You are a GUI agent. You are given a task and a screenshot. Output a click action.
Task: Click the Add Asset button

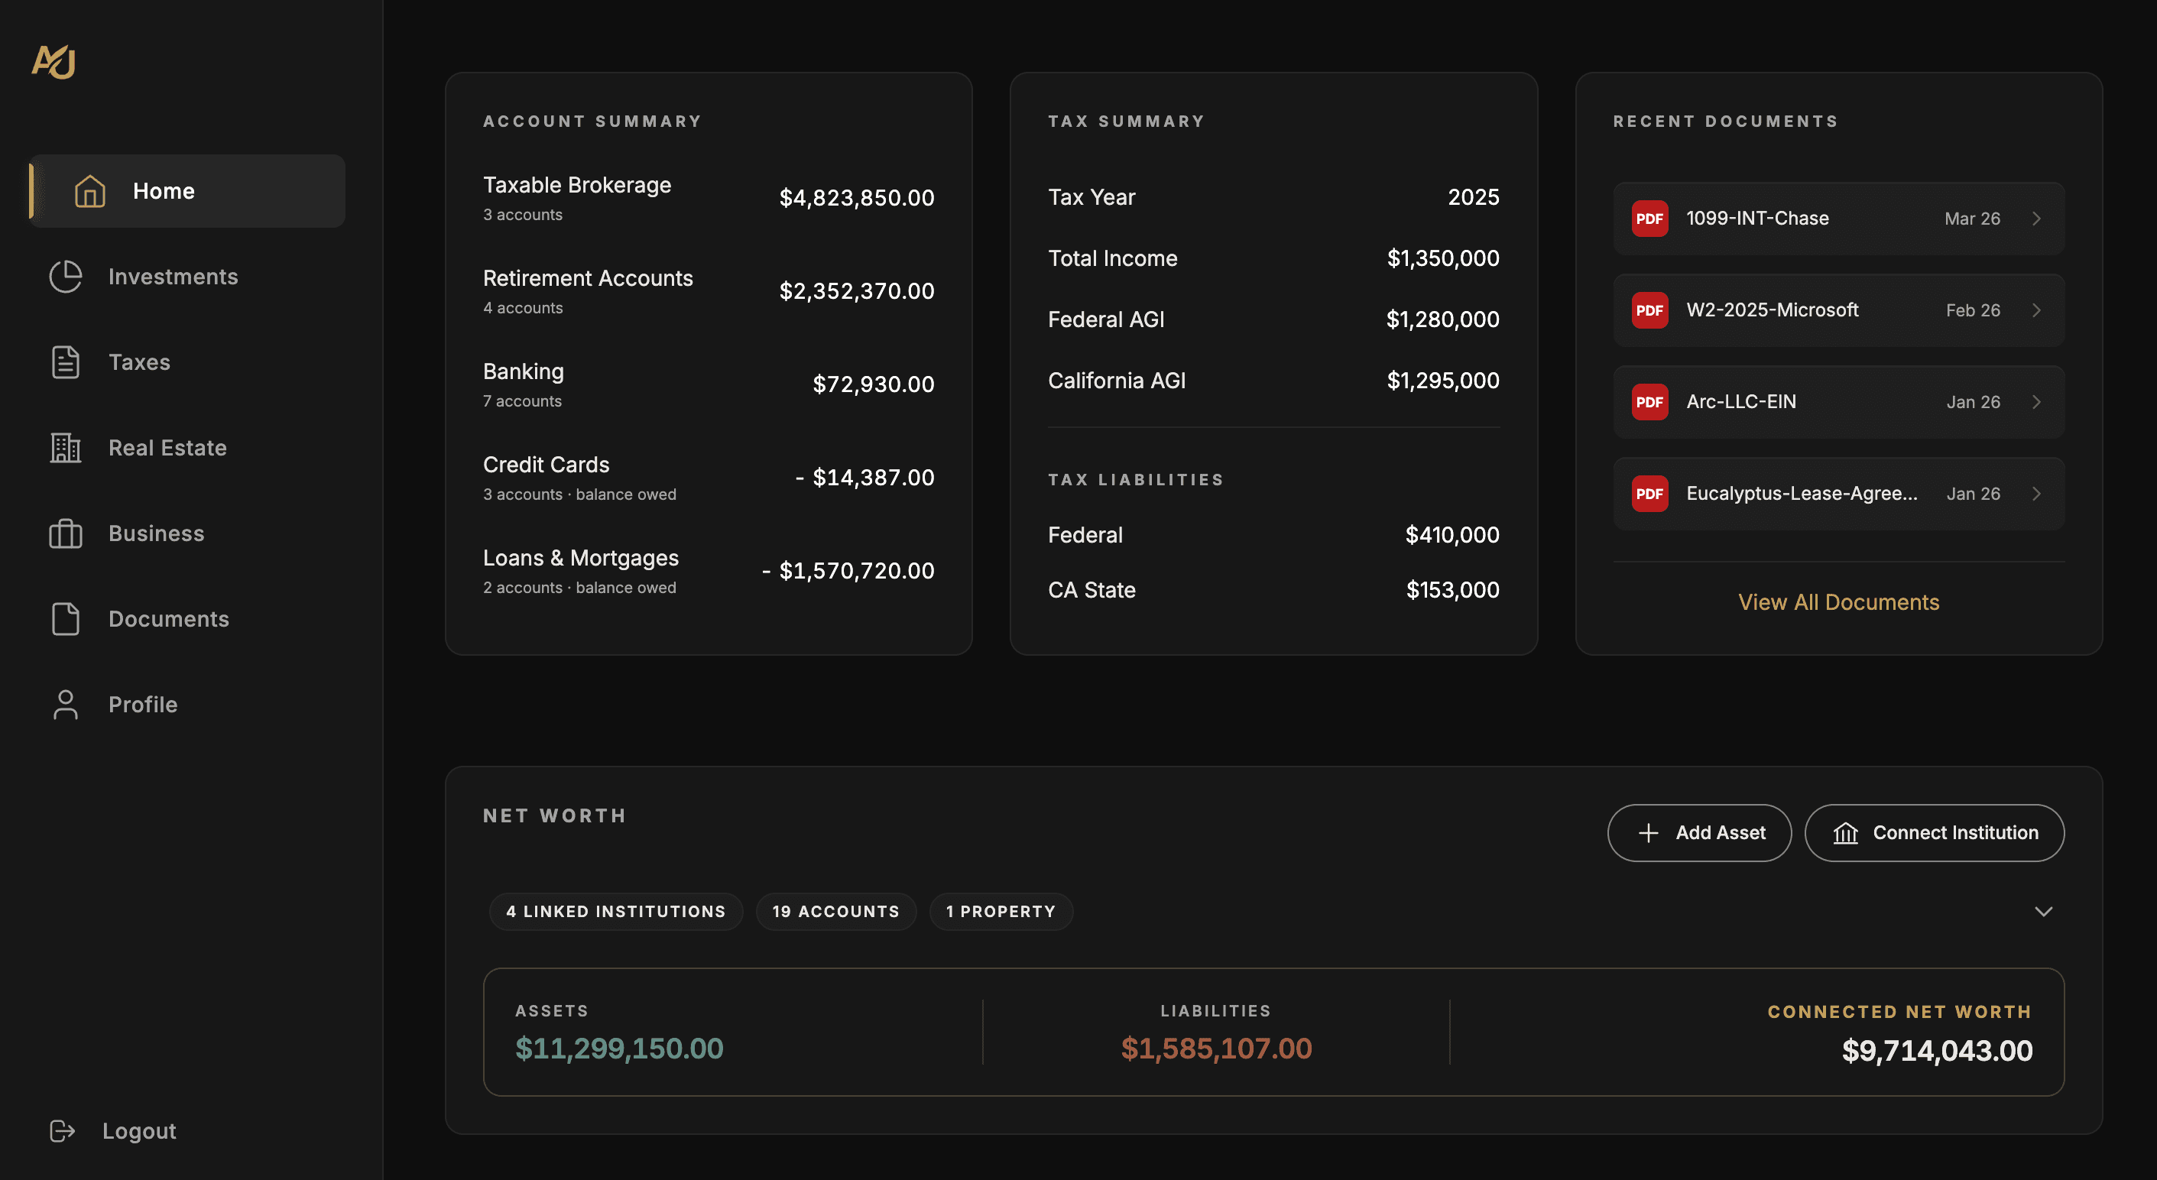pos(1699,832)
